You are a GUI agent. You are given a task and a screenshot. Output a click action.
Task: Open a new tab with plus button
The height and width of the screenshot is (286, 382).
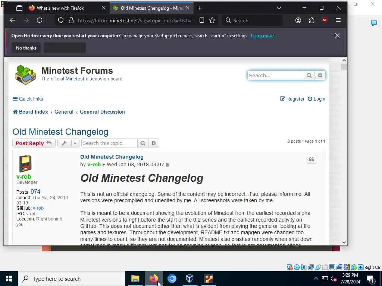click(x=200, y=8)
